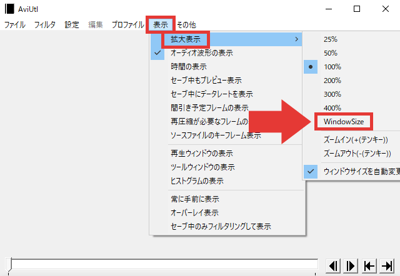This screenshot has width=400, height=276.
Task: Enable セーブ中にデータレートを表示 option
Action: click(x=226, y=94)
